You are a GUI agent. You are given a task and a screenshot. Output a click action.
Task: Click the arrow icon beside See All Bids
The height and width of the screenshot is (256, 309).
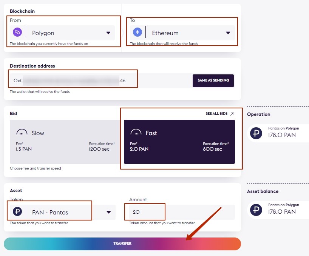pyautogui.click(x=232, y=114)
